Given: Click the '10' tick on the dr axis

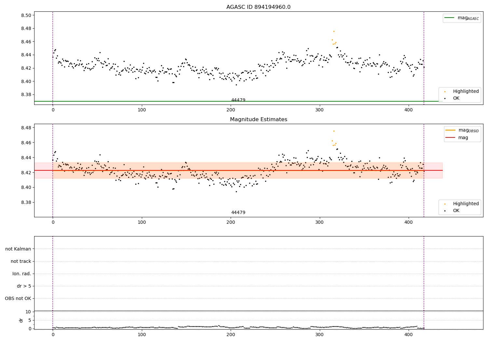Looking at the screenshot, I should [x=28, y=312].
